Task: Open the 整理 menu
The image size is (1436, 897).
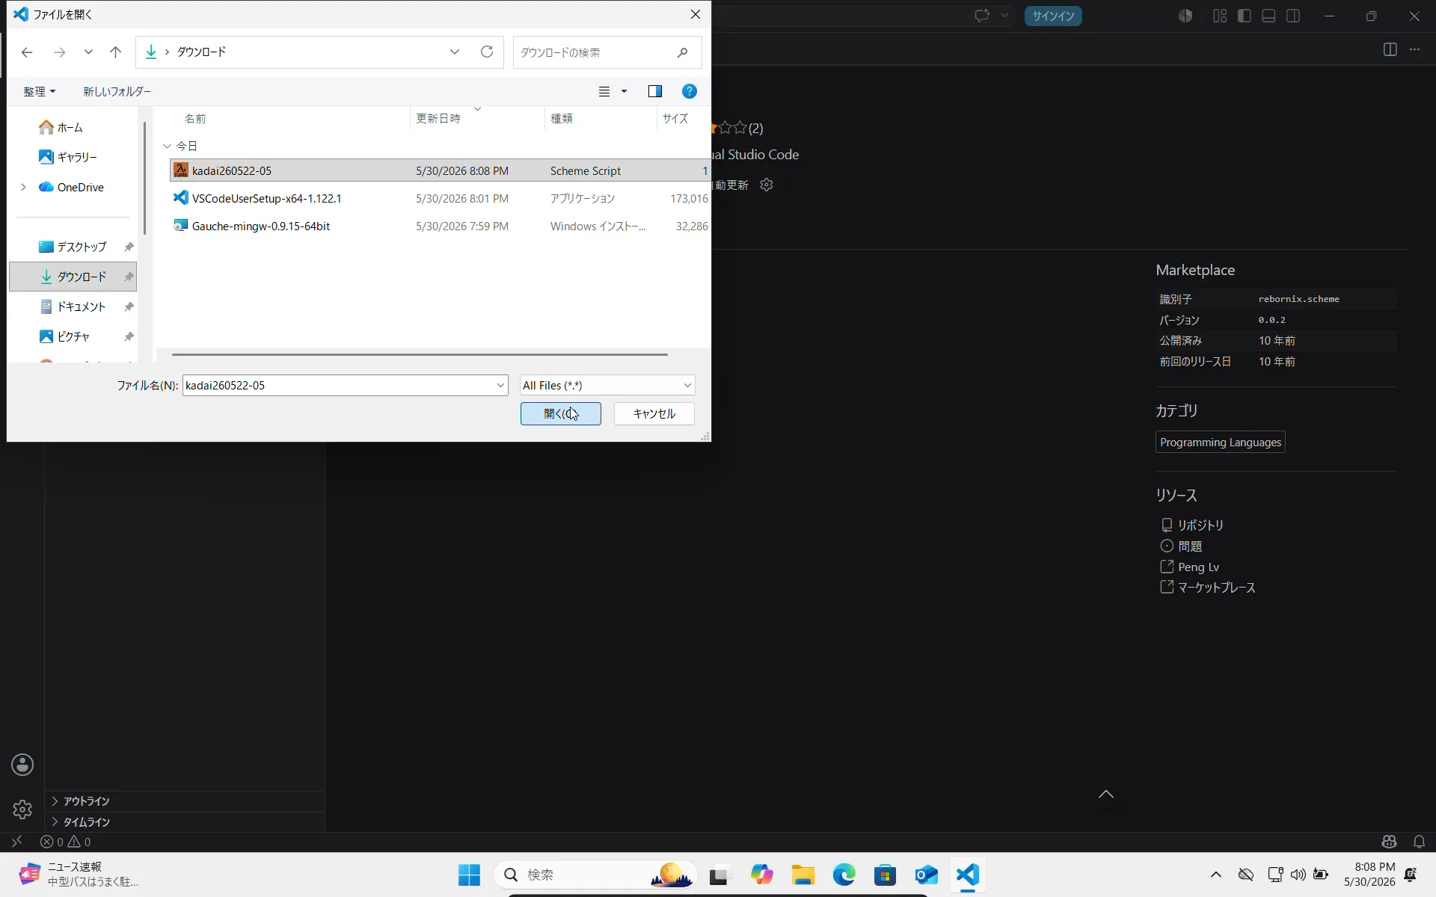Action: click(x=39, y=91)
